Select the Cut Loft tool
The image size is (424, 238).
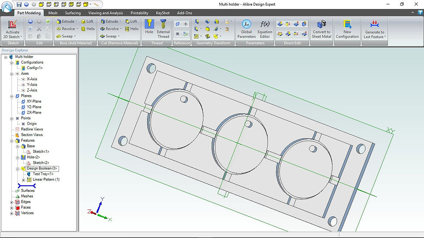coord(131,21)
